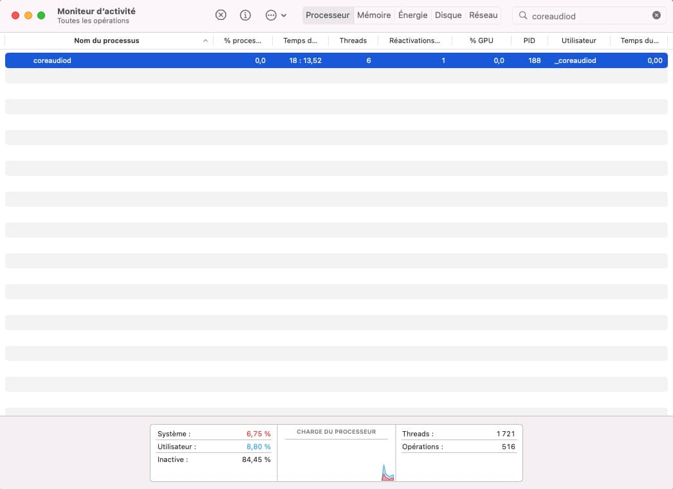Select the Disque tab

448,15
